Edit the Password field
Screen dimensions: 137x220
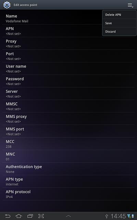tap(68, 81)
